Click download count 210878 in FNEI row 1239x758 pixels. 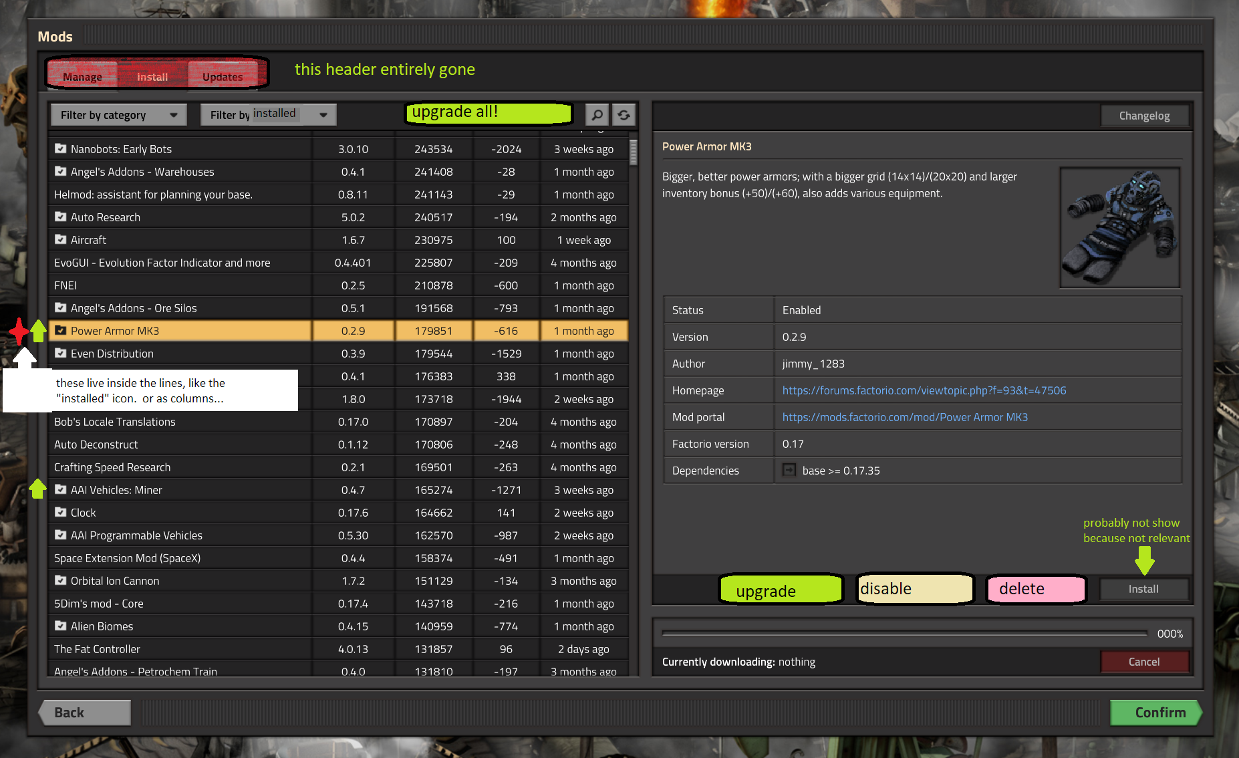point(433,285)
